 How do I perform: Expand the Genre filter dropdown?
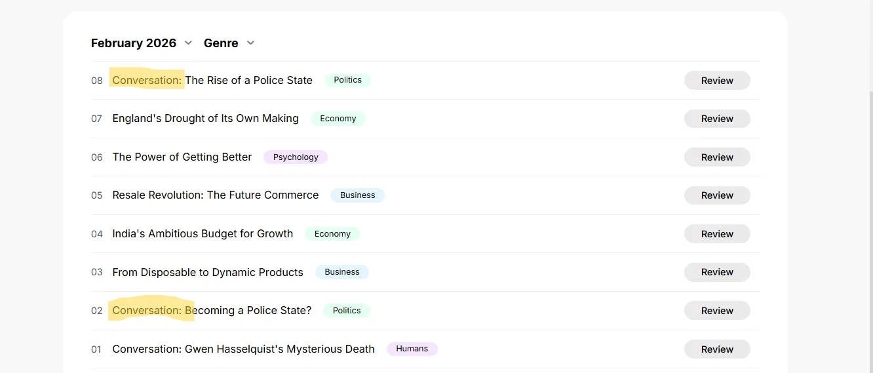click(x=229, y=43)
